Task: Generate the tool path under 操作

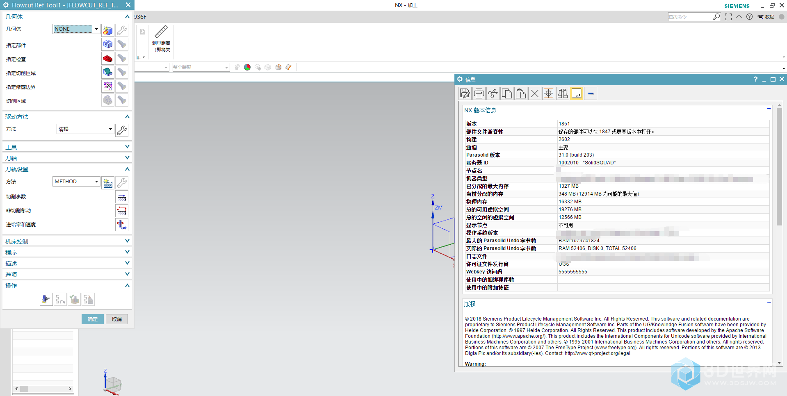Action: pyautogui.click(x=46, y=299)
